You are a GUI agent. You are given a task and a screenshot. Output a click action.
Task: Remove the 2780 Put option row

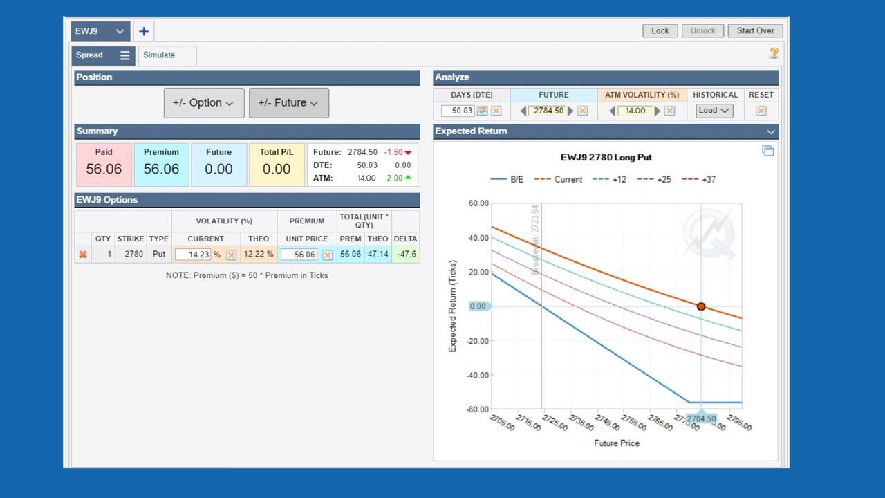tap(83, 255)
